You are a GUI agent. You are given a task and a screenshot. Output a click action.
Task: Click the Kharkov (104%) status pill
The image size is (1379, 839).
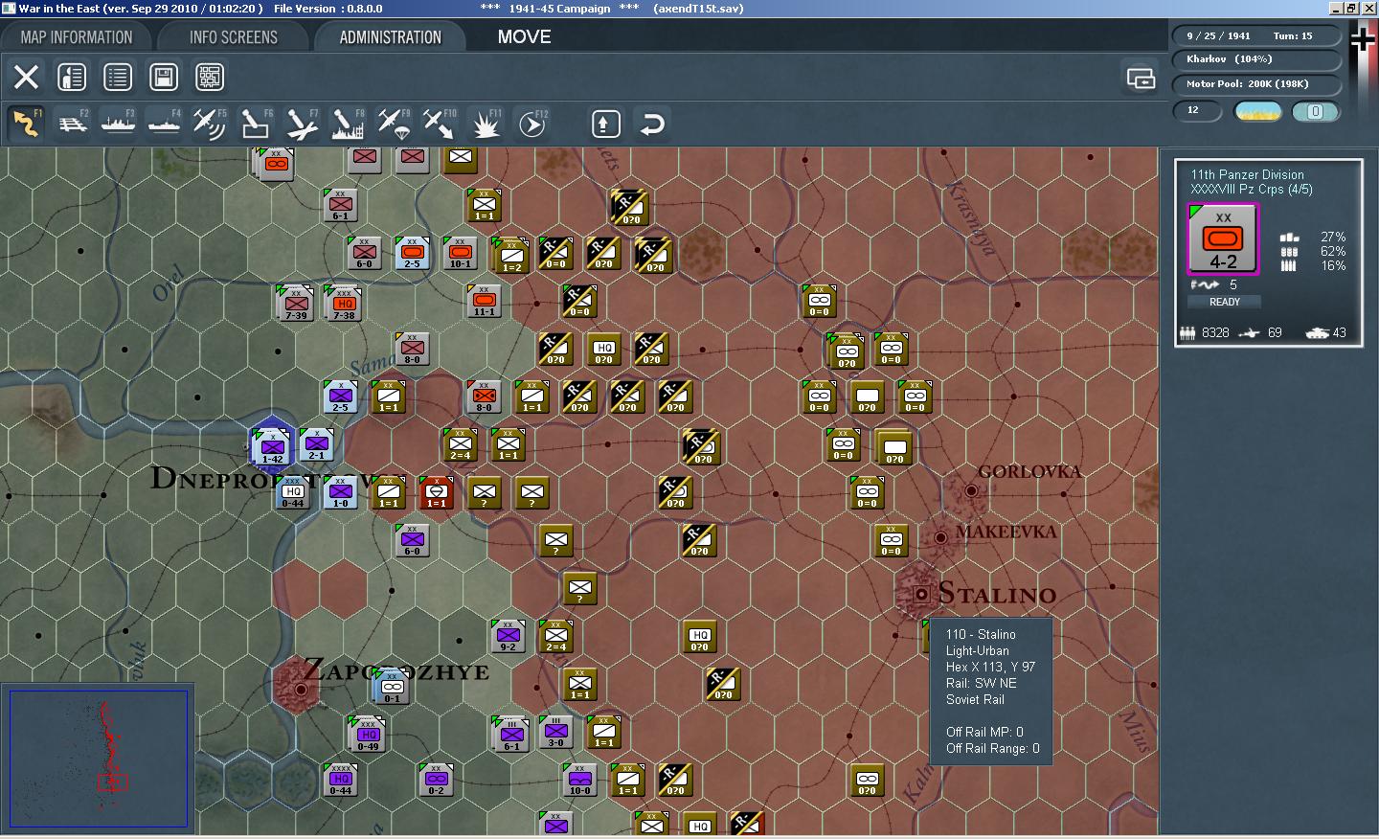coord(1256,59)
